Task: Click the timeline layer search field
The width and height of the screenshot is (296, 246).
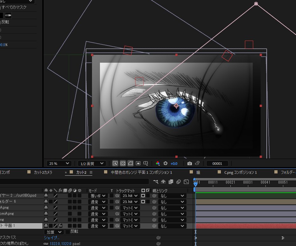Action: coord(74,182)
